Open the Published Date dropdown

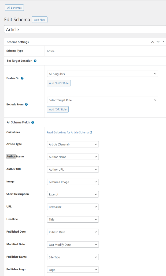click(73, 232)
